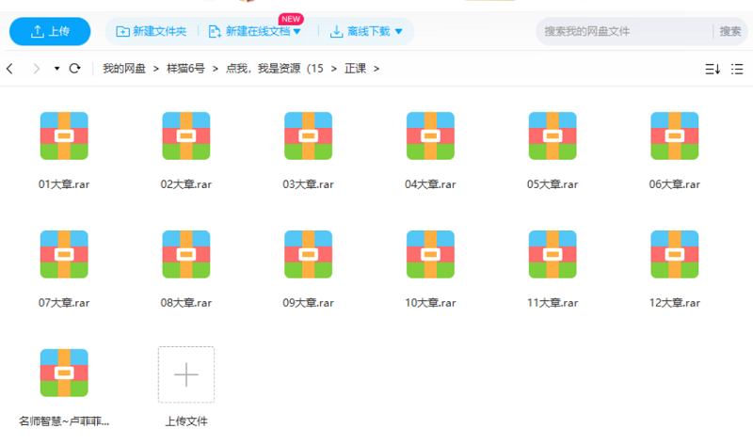Go to 我的网盘 in breadcrumb
Image resolution: width=753 pixels, height=444 pixels.
click(x=123, y=69)
